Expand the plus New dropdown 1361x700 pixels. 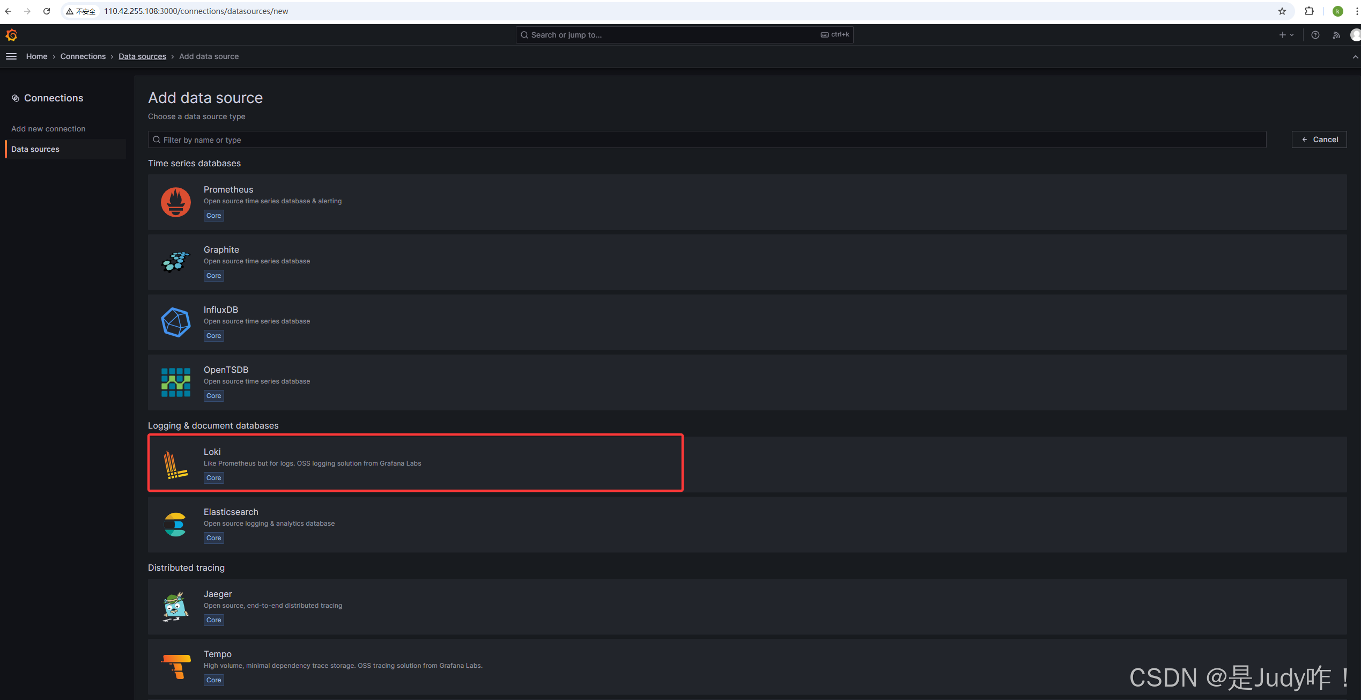(x=1286, y=35)
